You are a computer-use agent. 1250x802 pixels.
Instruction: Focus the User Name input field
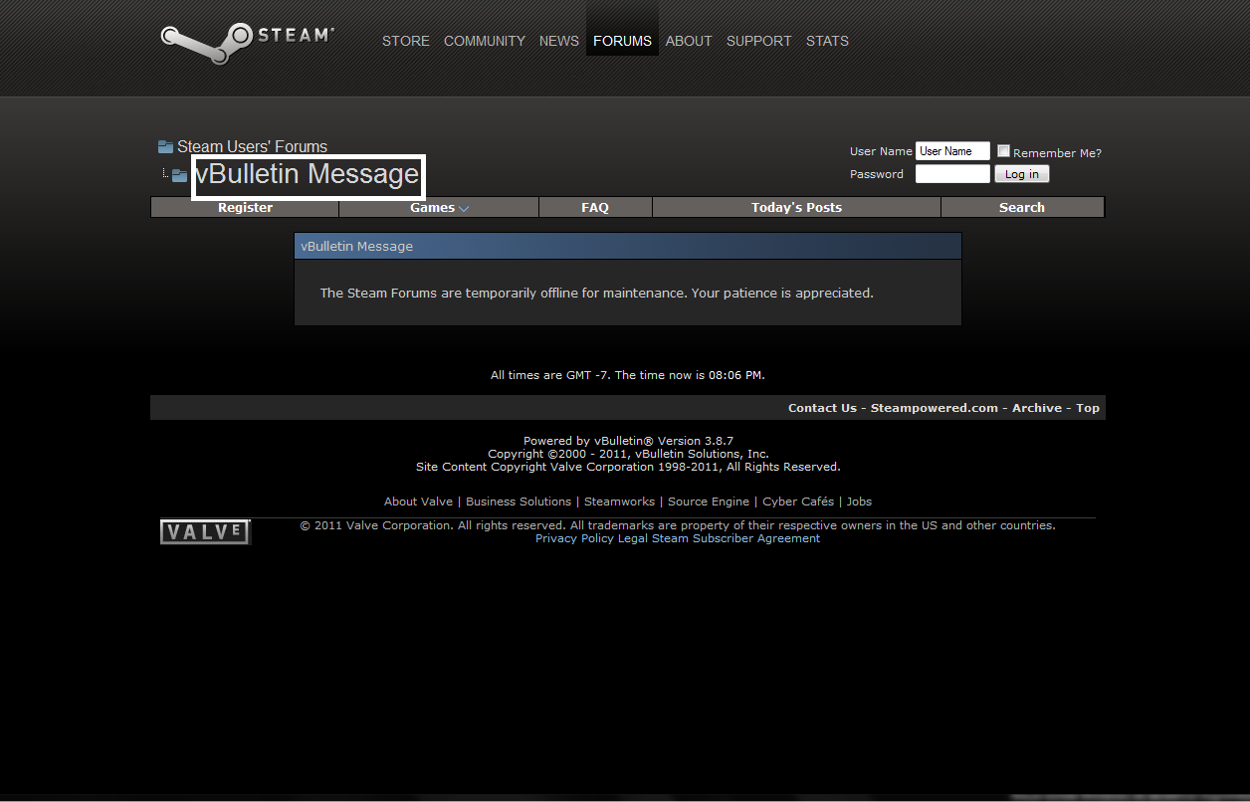click(x=952, y=151)
